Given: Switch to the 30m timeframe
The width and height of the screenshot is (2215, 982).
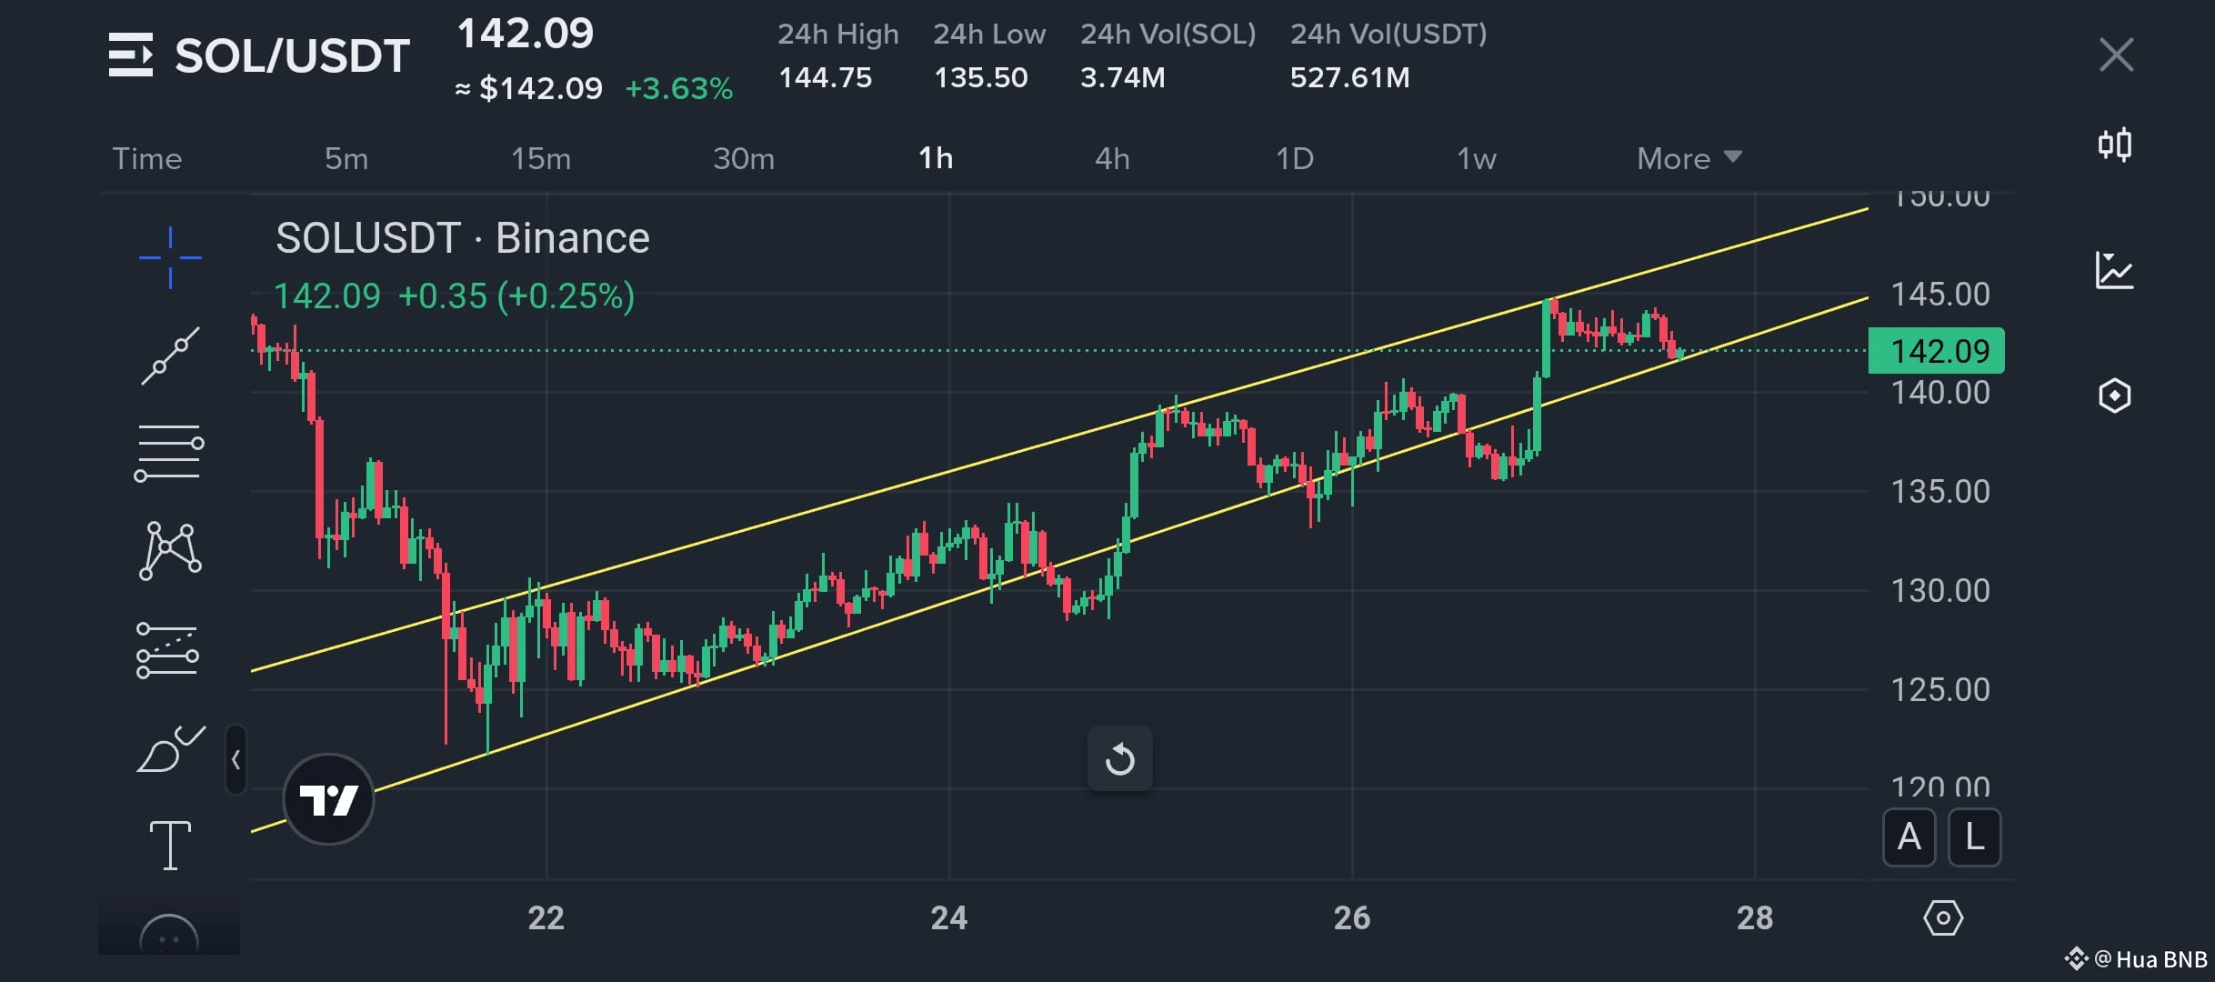Looking at the screenshot, I should (744, 158).
